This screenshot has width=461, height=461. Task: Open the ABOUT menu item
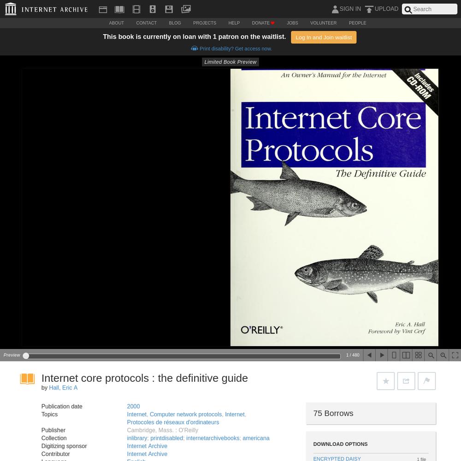(117, 23)
